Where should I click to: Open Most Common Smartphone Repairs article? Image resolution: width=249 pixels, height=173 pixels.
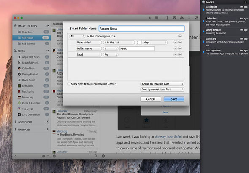[x=76, y=118]
